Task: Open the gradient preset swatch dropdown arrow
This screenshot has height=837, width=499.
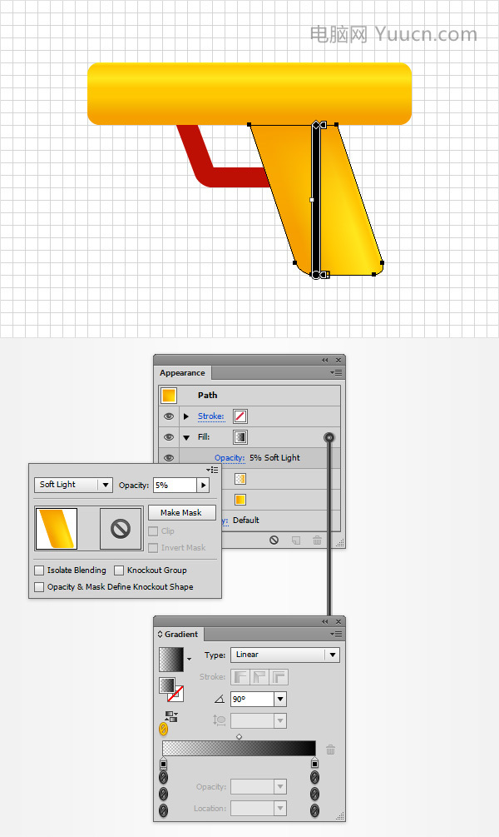Action: 189,660
